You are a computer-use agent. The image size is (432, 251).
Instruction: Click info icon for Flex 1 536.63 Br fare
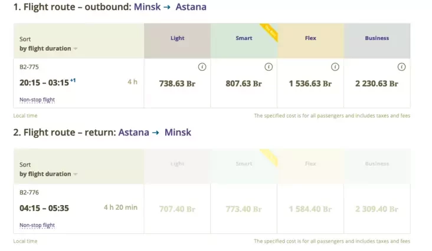335,67
